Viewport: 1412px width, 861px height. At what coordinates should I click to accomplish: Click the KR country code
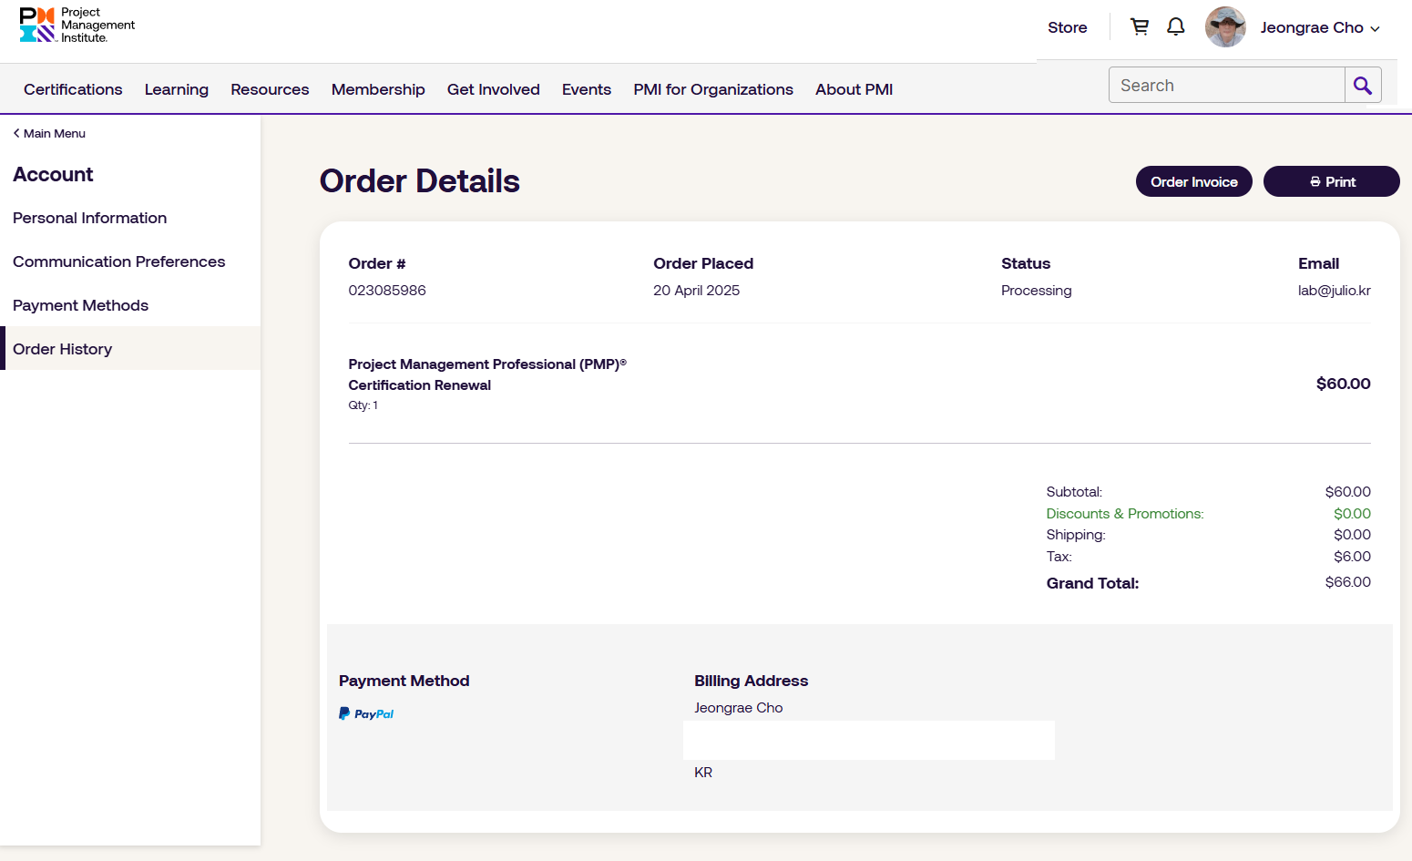[x=703, y=773]
